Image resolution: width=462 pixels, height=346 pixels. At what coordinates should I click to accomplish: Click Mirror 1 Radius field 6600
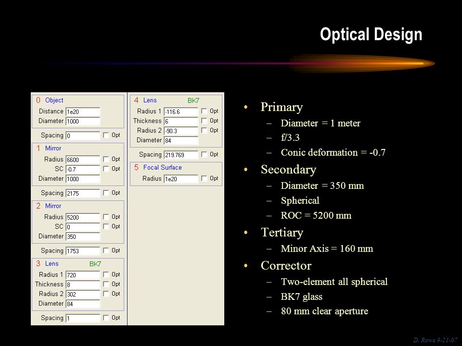click(x=83, y=160)
